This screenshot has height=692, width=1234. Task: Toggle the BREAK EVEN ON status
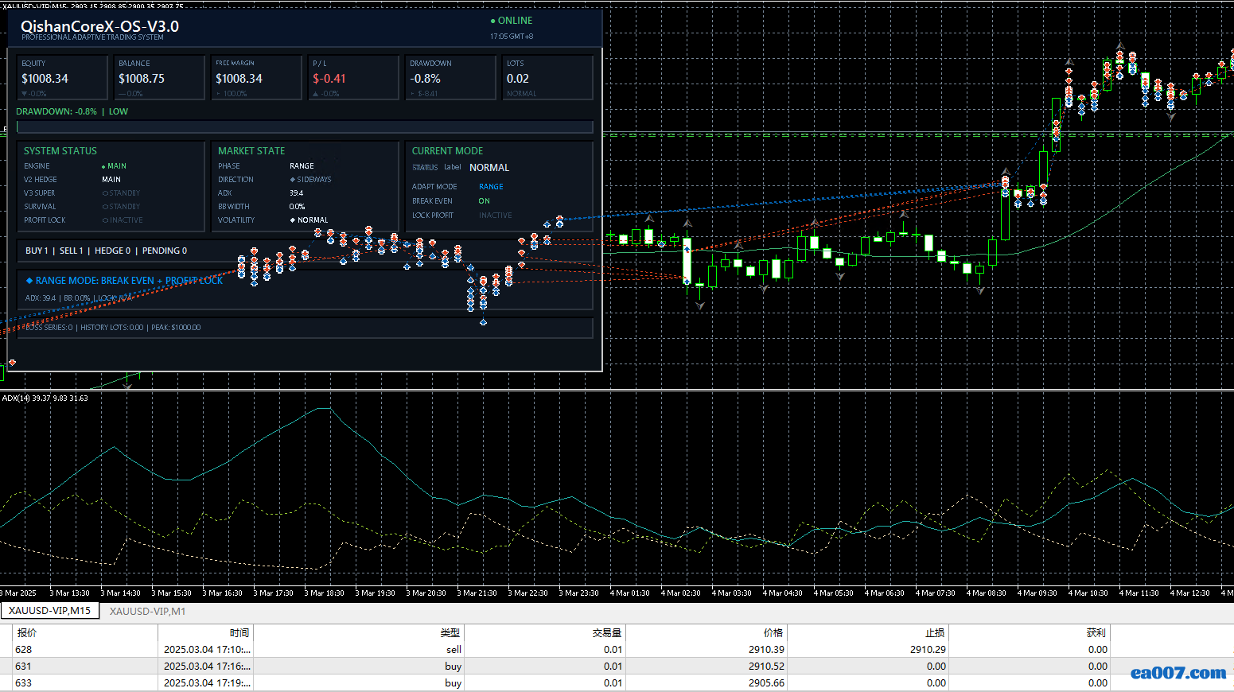pyautogui.click(x=485, y=201)
